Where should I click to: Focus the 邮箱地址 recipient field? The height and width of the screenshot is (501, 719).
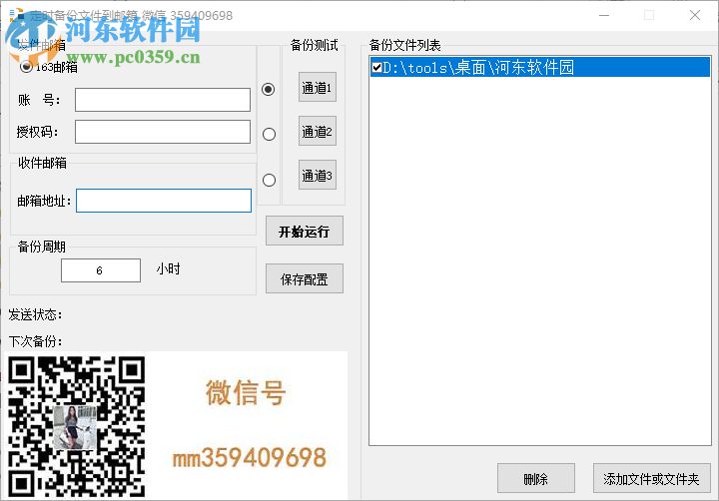point(164,201)
